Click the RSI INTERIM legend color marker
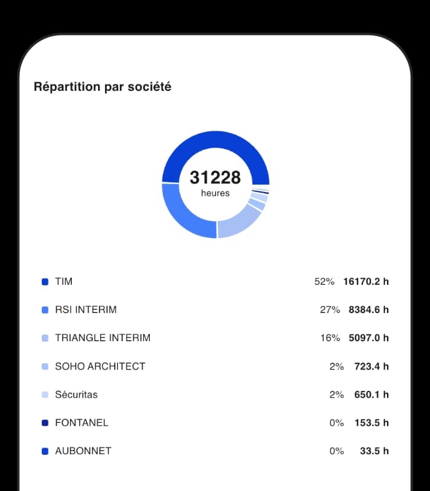Image resolution: width=430 pixels, height=491 pixels. (x=44, y=310)
